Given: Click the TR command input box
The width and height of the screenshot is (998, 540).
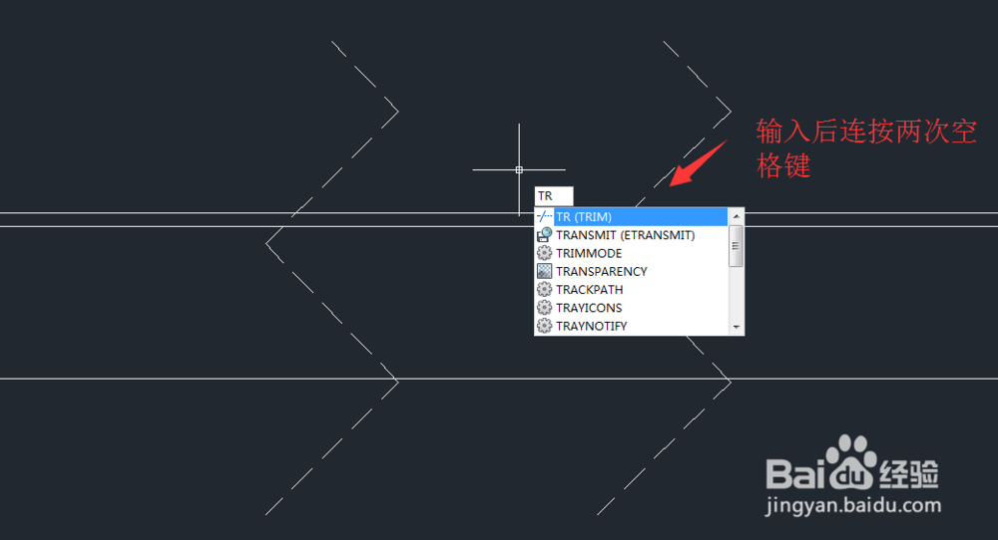Looking at the screenshot, I should (x=554, y=195).
